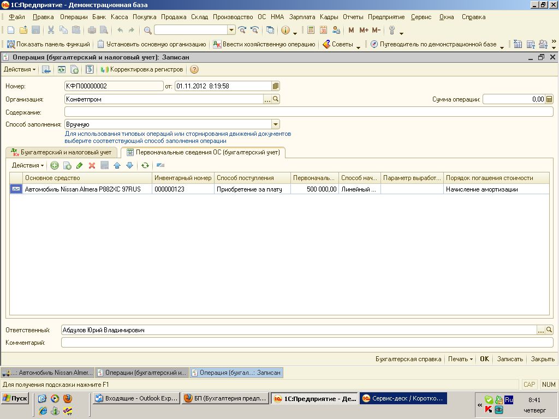Open the help question mark icon
559x419 pixels.
(194, 69)
